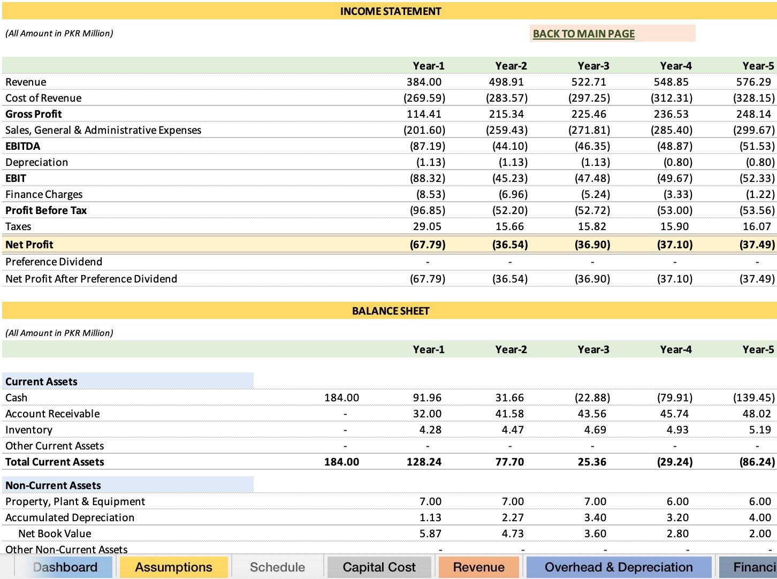Click Year-4 Property, Plant & Equipment 6.00
The image size is (777, 579).
point(677,501)
